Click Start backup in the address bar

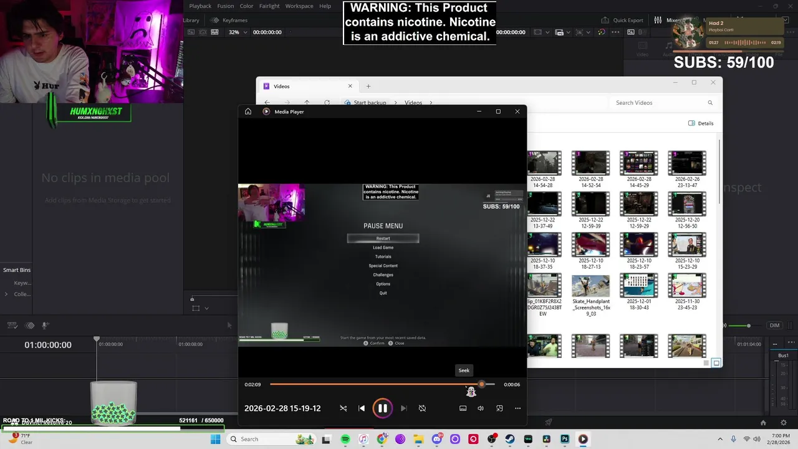point(370,103)
